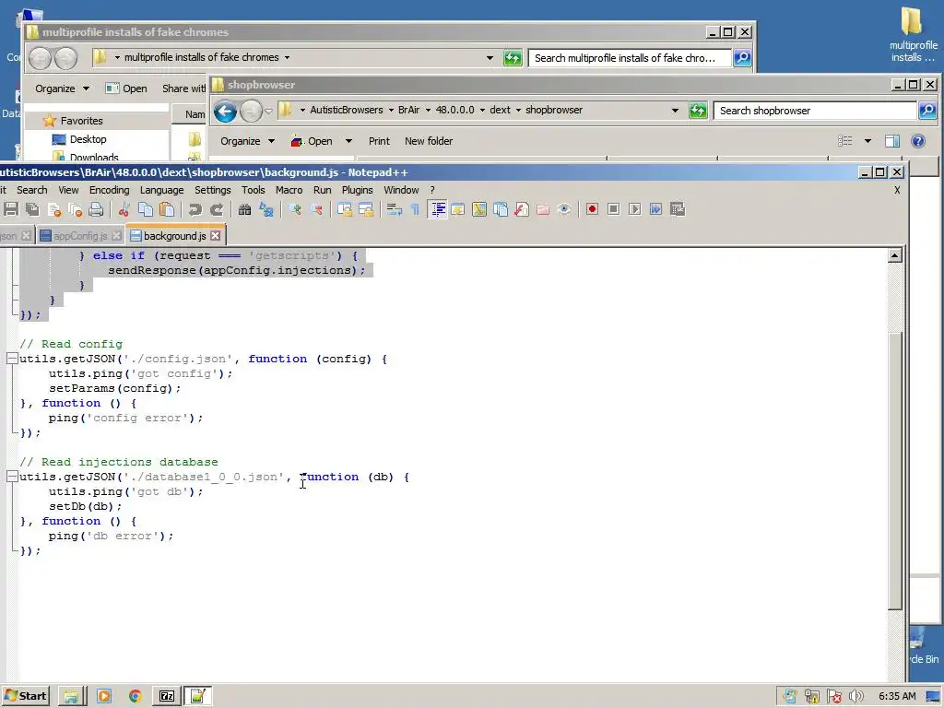Click the Save icon in Notepad++ toolbar
This screenshot has height=708, width=944.
10,209
